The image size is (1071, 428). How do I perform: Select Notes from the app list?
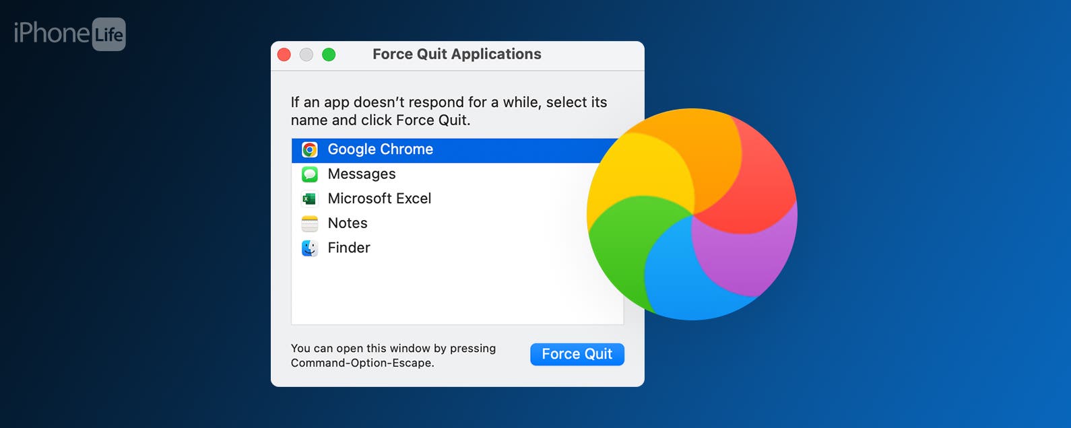pyautogui.click(x=347, y=223)
